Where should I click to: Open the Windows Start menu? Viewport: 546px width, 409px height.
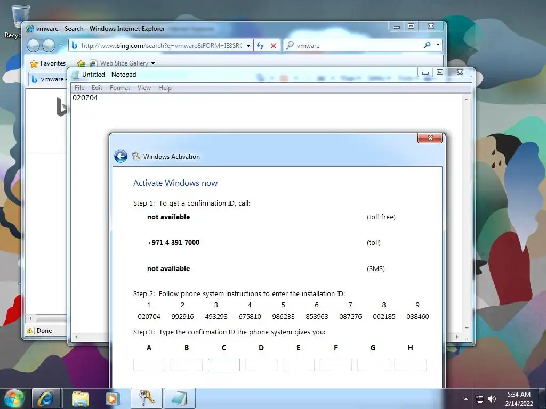[x=14, y=398]
